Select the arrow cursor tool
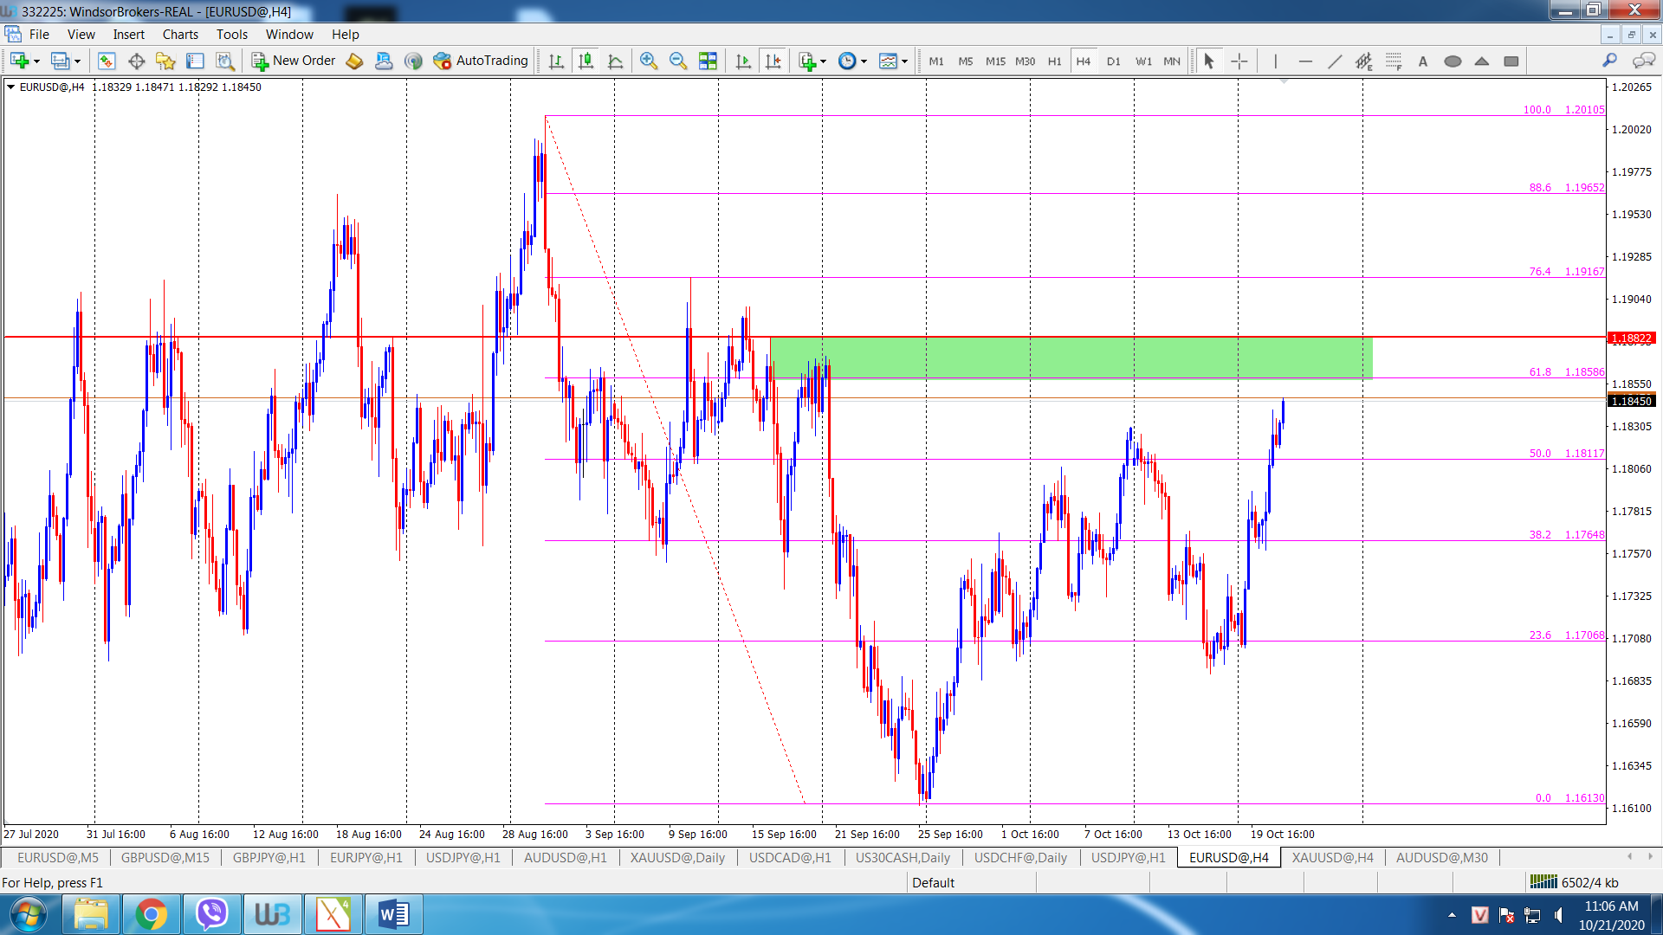1663x935 pixels. pyautogui.click(x=1209, y=61)
